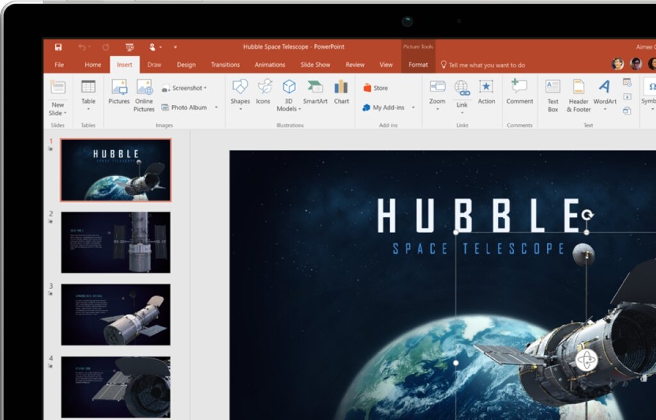Switch to Animations tab
Screen dimensions: 656x420
point(270,65)
